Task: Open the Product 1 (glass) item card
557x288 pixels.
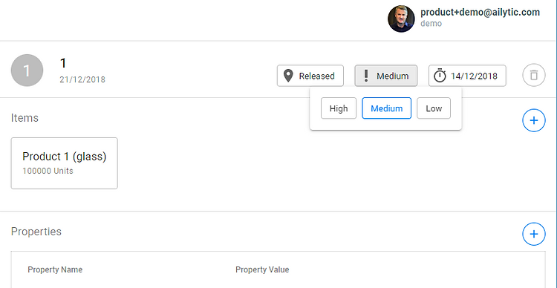Action: pos(65,163)
